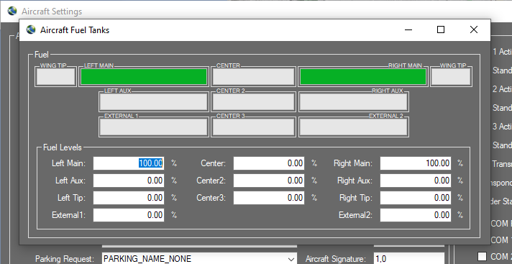
Task: Click the green LEFT MAIN tank gauge
Action: (x=144, y=77)
